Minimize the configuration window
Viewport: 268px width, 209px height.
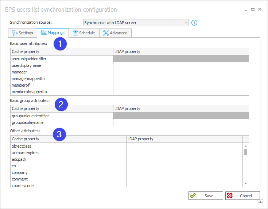tap(246, 9)
